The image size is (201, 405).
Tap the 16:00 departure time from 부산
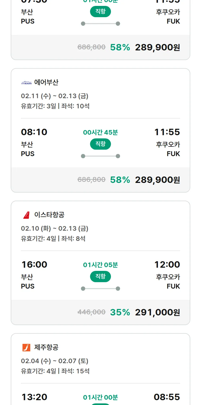(x=34, y=264)
